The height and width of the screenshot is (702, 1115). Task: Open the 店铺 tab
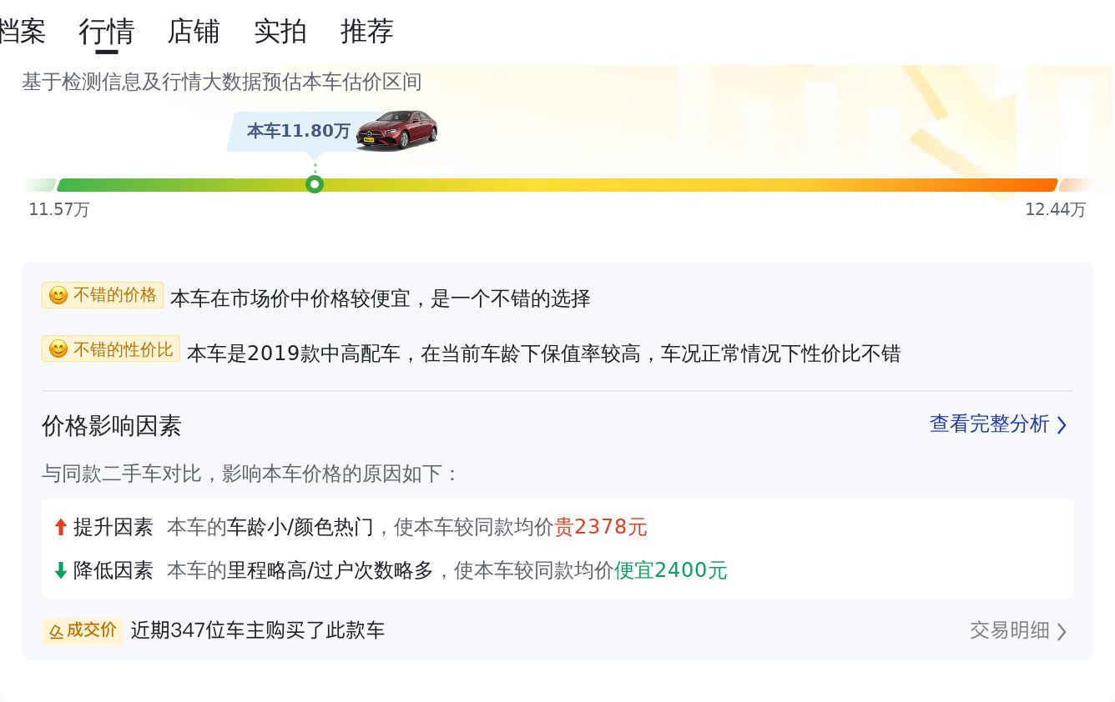pos(194,32)
